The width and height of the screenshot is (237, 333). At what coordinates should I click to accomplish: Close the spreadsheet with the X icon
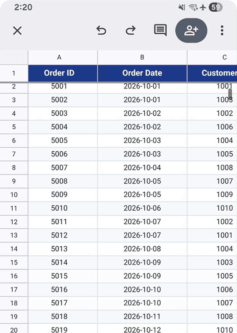[17, 31]
